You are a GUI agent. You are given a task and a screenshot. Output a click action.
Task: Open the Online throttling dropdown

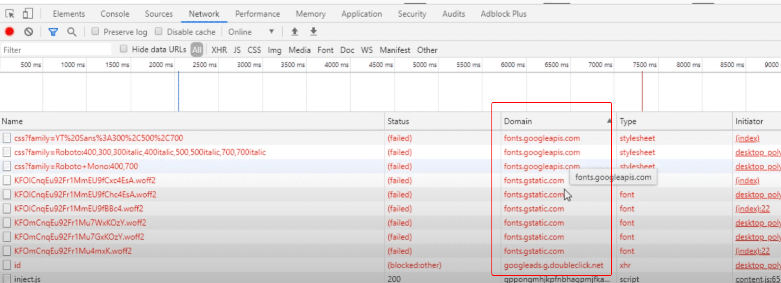point(251,32)
